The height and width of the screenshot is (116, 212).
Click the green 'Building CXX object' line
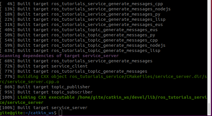[x=104, y=76]
